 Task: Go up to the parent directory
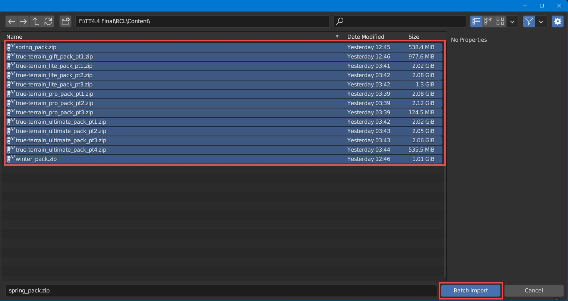(x=36, y=22)
